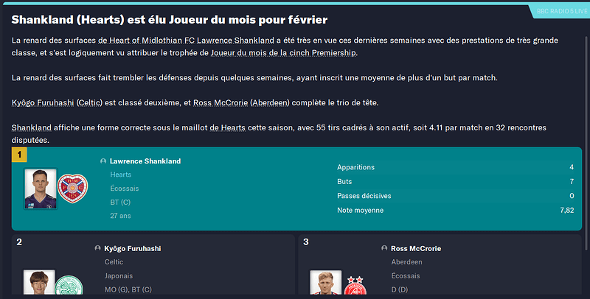
Task: Click the Aberdeen club badge icon
Action: point(355,286)
